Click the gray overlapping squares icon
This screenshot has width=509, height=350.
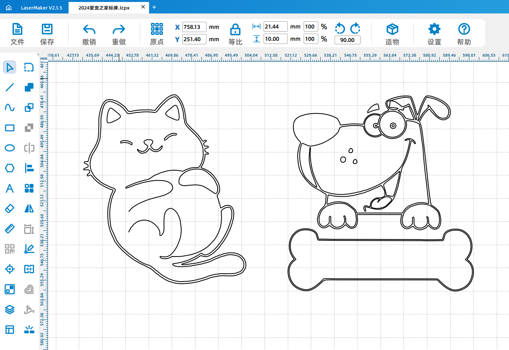(x=29, y=128)
